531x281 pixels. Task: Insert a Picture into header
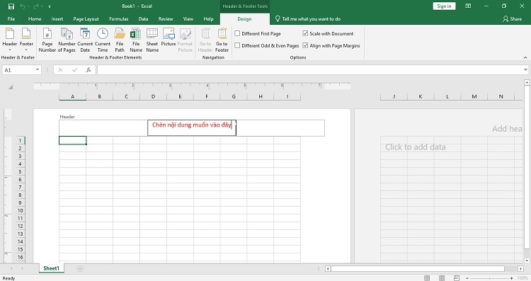(x=169, y=38)
